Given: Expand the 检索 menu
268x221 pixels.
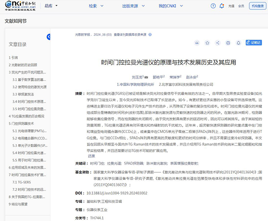Looking at the screenshot, I should pos(95,6).
